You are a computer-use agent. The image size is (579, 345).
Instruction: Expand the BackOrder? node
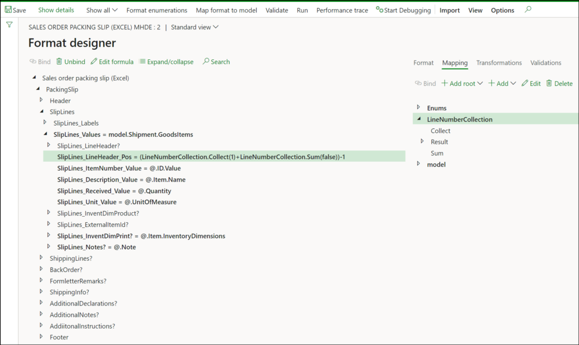41,269
